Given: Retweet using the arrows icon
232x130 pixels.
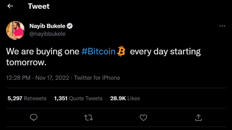Looking at the screenshot, I should 89,118.
